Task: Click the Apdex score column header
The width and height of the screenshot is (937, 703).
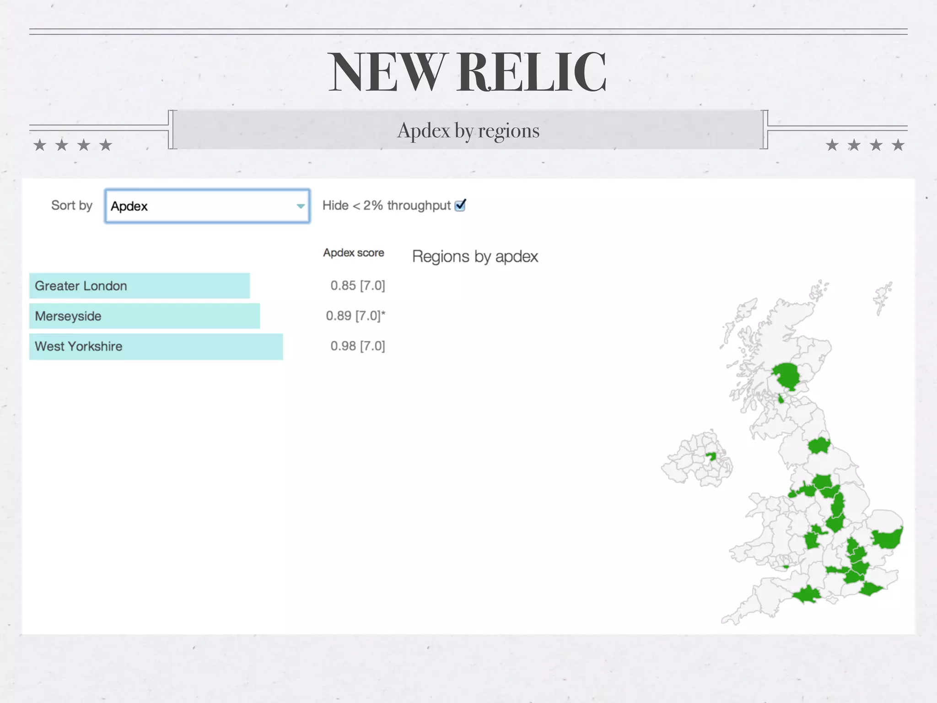Action: point(353,253)
